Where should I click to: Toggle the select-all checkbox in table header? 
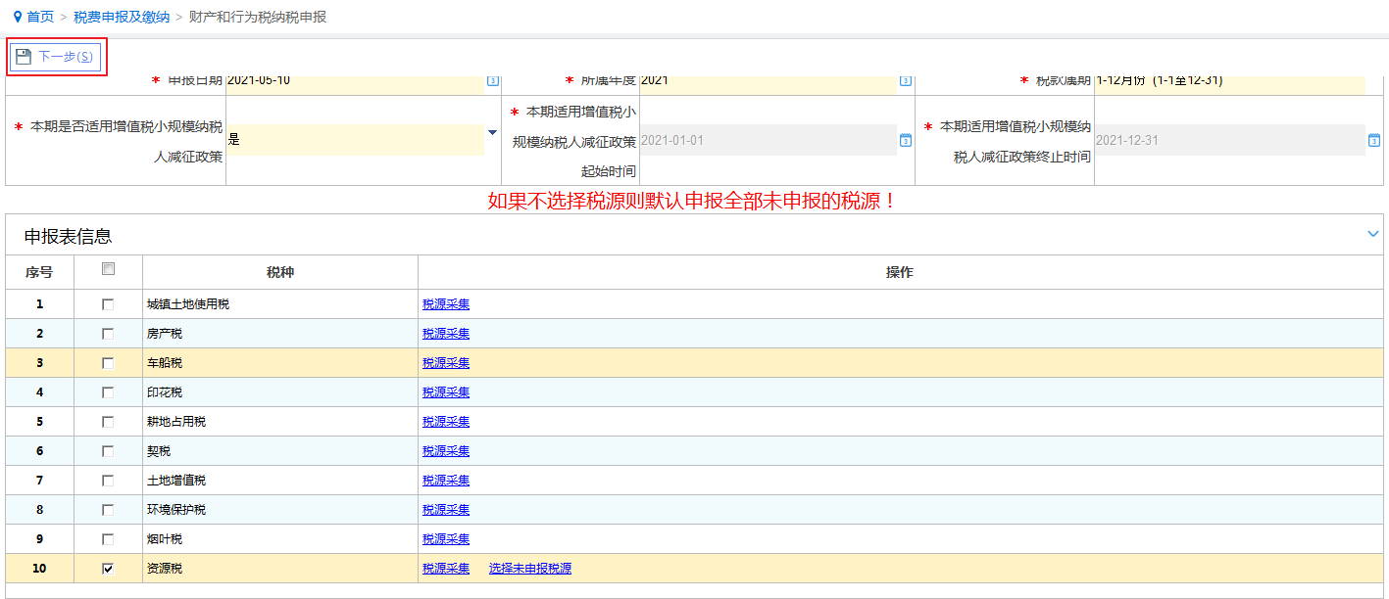pos(108,269)
